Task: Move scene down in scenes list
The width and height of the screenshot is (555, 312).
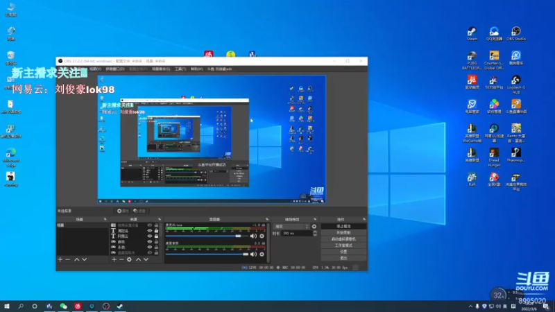Action: (84, 259)
